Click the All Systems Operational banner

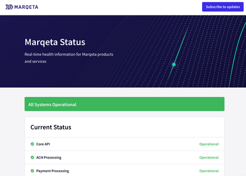[124, 104]
